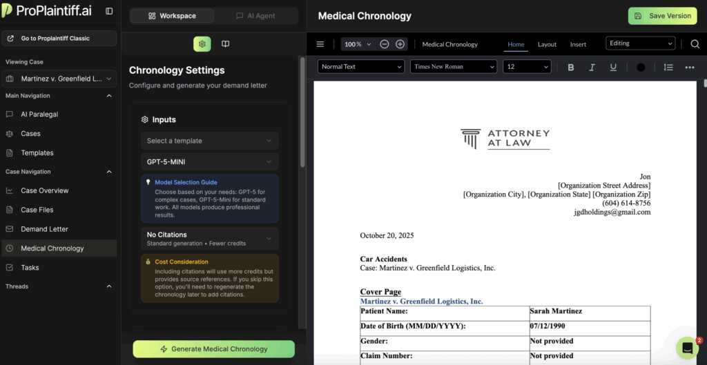This screenshot has width=707, height=365.
Task: Expand the GPT-5-MINI model dropdown
Action: pos(210,162)
